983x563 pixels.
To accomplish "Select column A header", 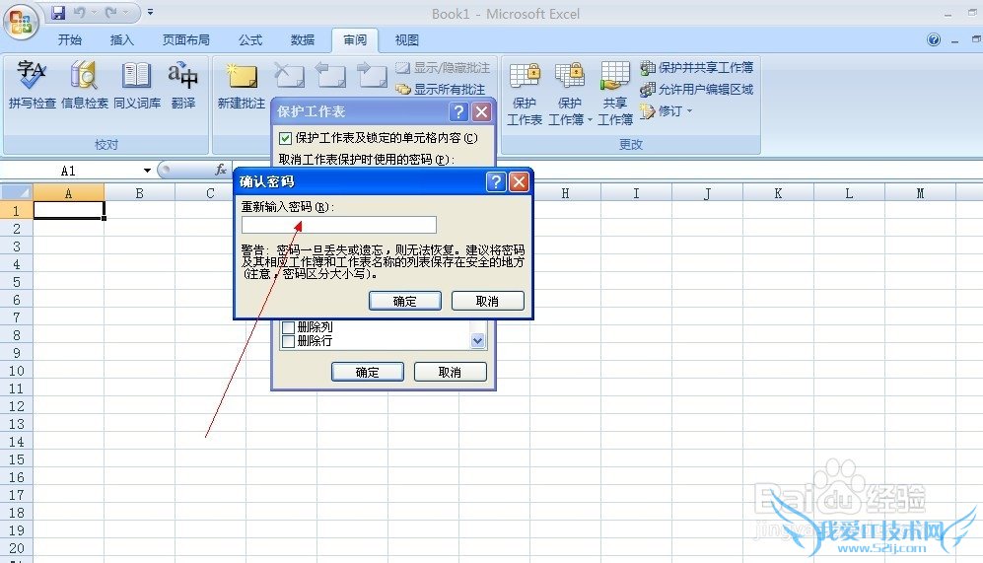I will 68,192.
